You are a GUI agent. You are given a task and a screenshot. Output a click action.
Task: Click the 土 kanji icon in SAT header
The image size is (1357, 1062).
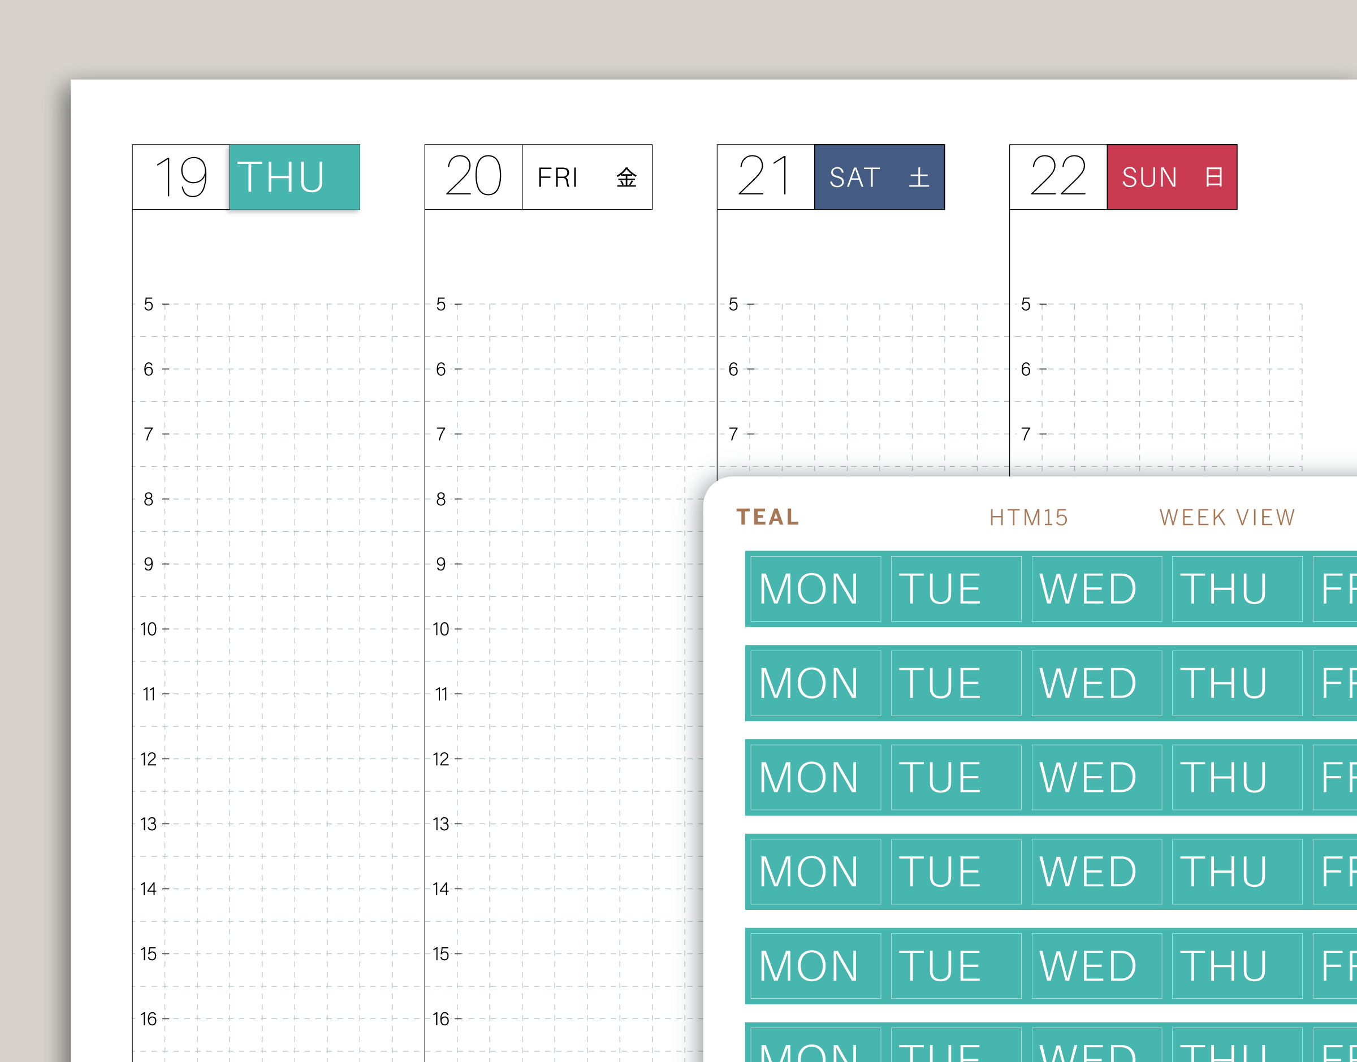[x=919, y=178]
